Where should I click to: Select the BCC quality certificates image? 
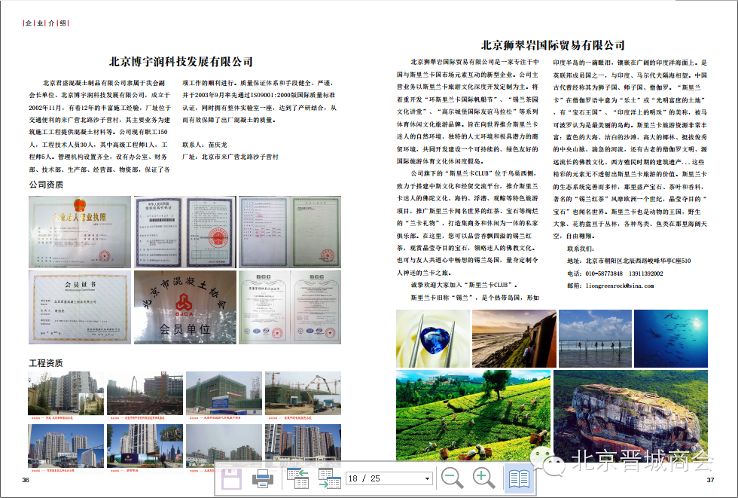(290, 307)
